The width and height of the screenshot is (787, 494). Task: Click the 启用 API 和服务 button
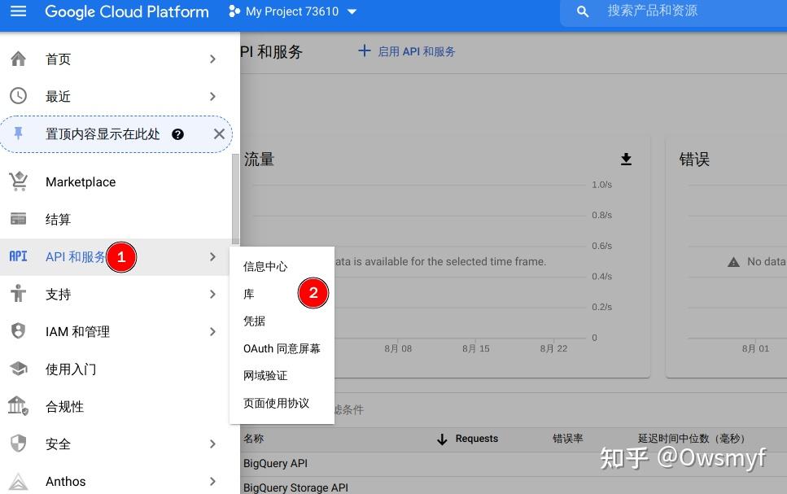[407, 50]
